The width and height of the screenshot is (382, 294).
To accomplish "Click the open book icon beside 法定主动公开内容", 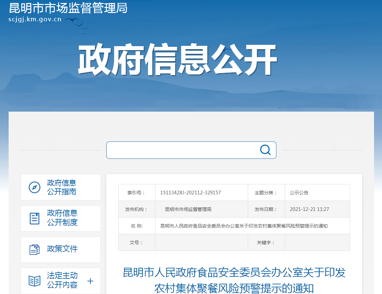I will (35, 281).
